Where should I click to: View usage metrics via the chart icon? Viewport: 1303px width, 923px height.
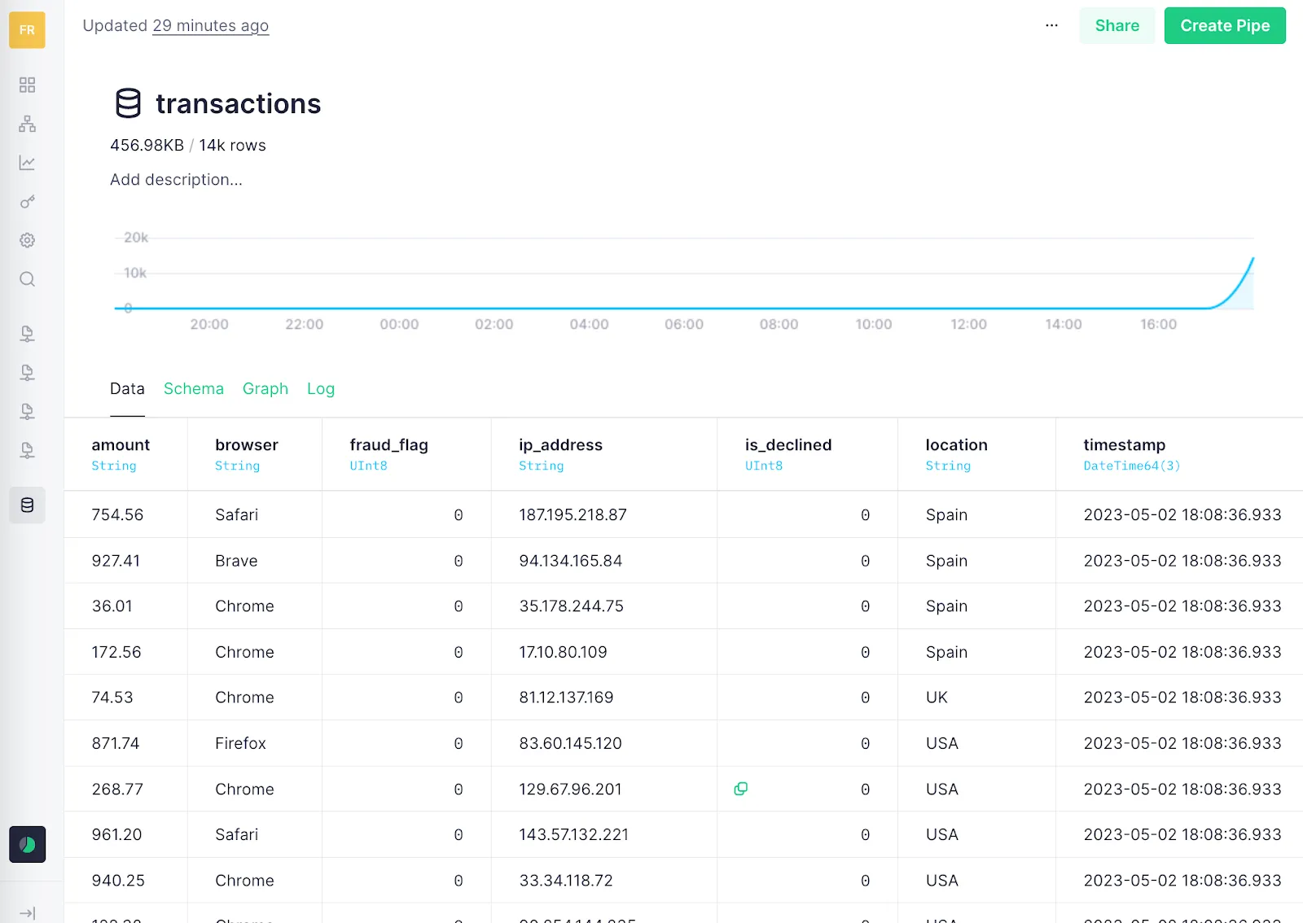pyautogui.click(x=27, y=162)
